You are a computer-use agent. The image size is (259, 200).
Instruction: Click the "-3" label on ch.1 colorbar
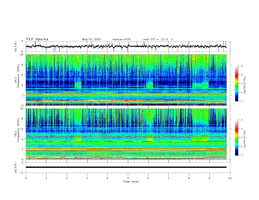(x=241, y=66)
